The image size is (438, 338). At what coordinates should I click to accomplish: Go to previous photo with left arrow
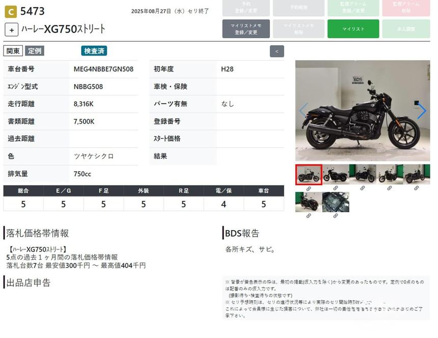click(x=303, y=111)
